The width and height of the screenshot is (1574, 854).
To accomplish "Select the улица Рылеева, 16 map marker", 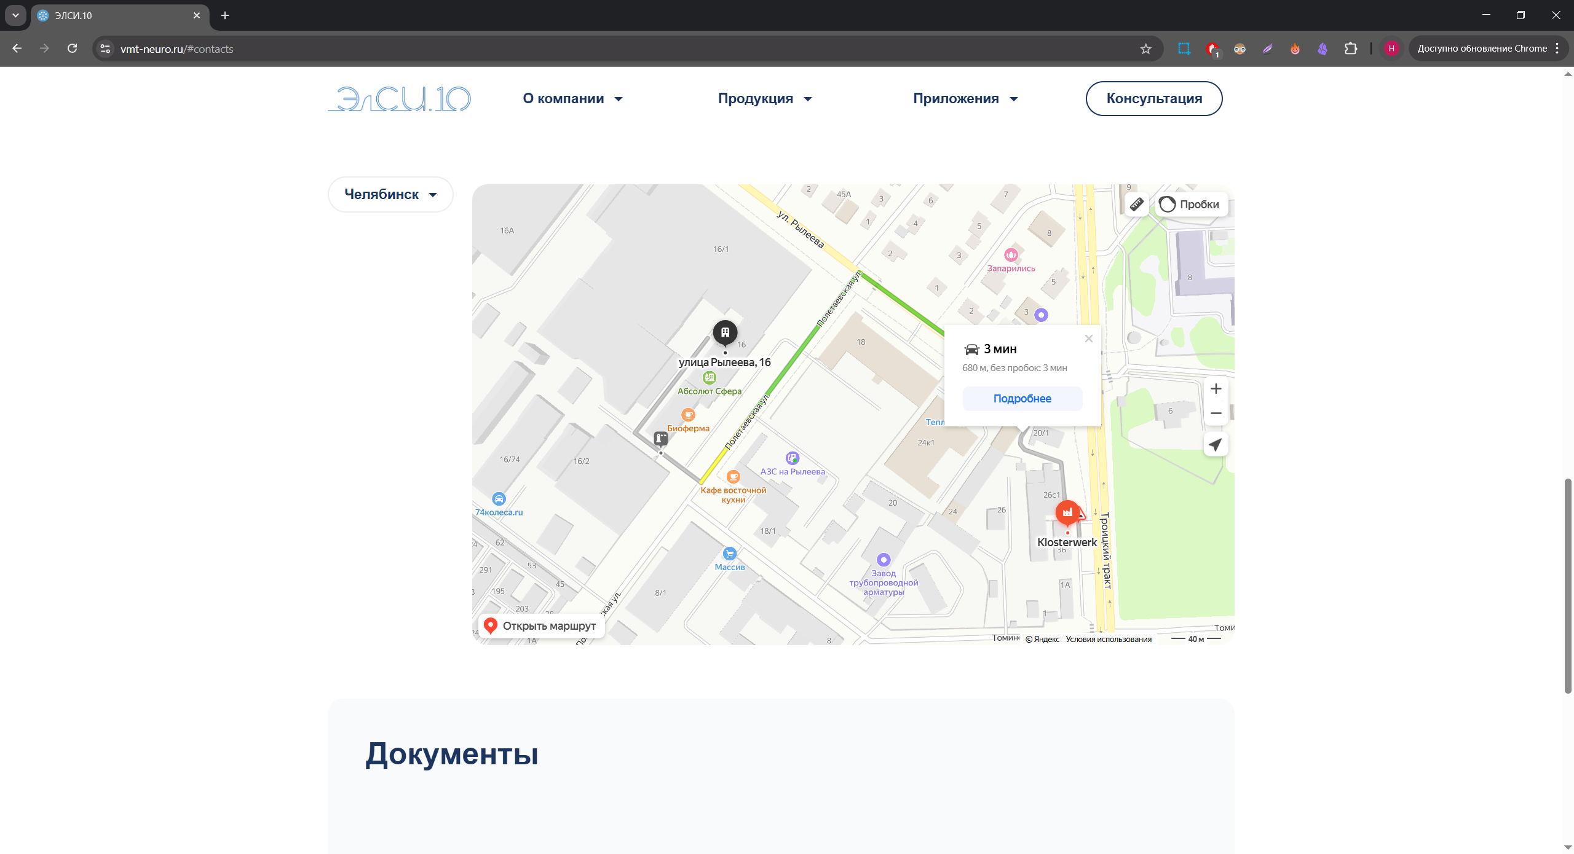I will tap(725, 333).
